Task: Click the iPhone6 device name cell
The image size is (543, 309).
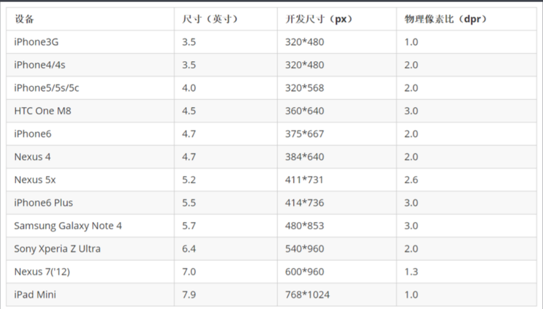Action: click(x=90, y=134)
